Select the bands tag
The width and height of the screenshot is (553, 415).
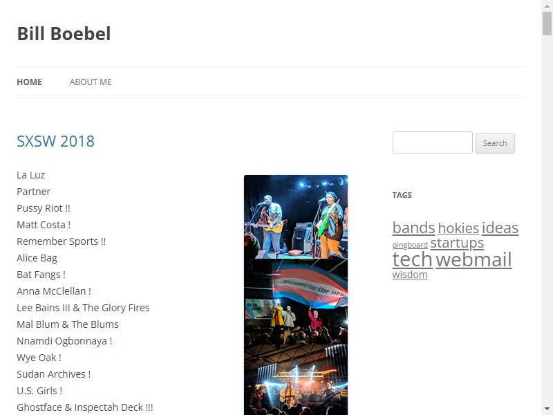413,228
